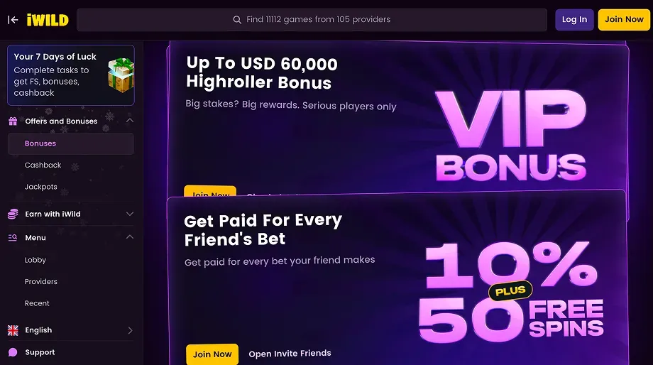Image resolution: width=653 pixels, height=365 pixels.
Task: Open the Cashback sidebar item
Action: pos(43,165)
